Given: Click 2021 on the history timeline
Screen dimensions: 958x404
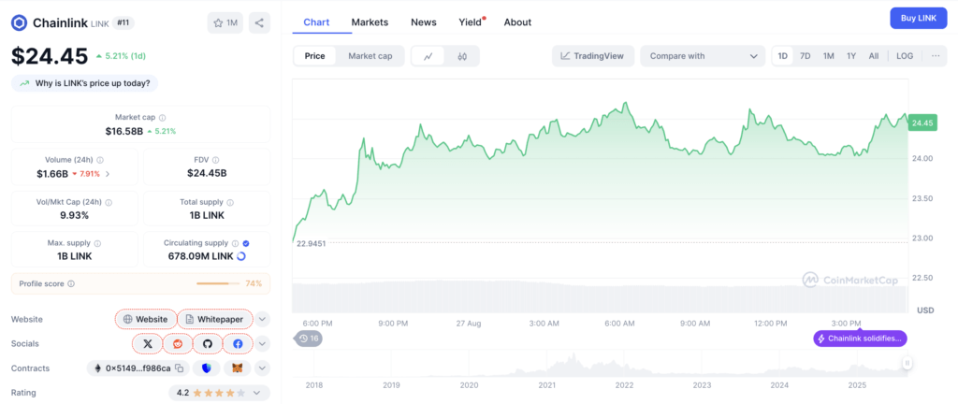Looking at the screenshot, I should tap(546, 385).
